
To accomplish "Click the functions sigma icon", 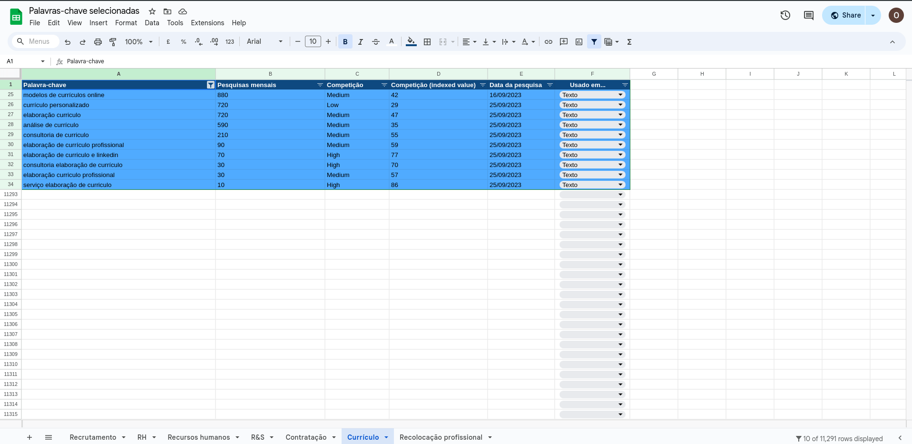I will pos(629,42).
